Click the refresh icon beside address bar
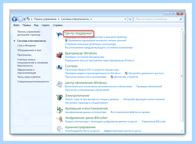 click(x=130, y=19)
